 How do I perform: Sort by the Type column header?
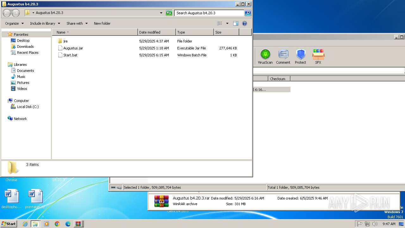195,32
